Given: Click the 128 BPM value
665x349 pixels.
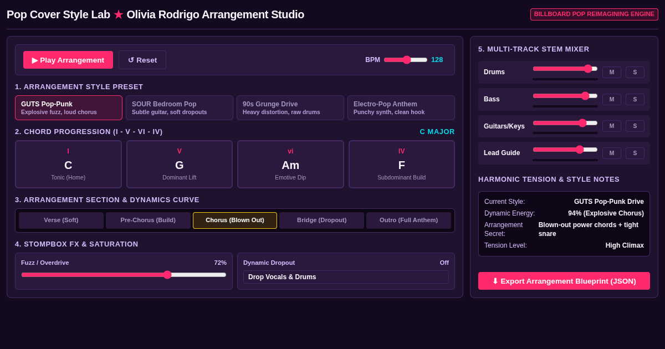Looking at the screenshot, I should pyautogui.click(x=437, y=60).
